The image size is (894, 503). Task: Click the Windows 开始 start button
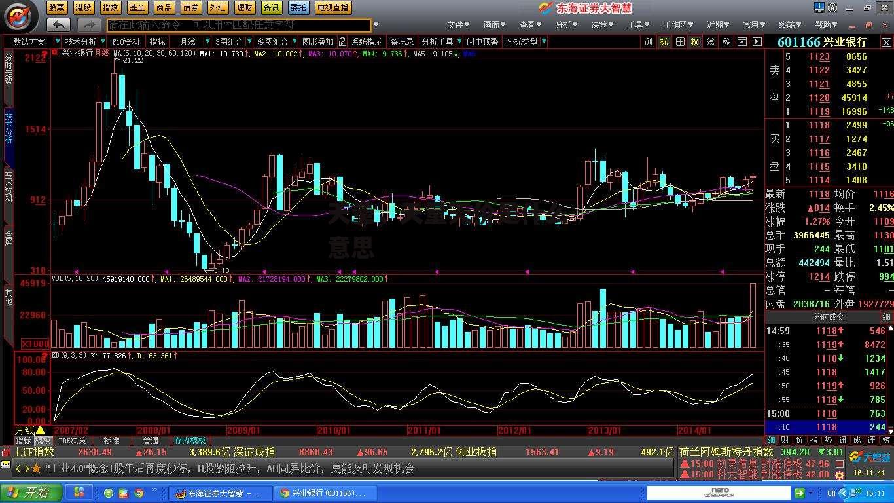[31, 493]
